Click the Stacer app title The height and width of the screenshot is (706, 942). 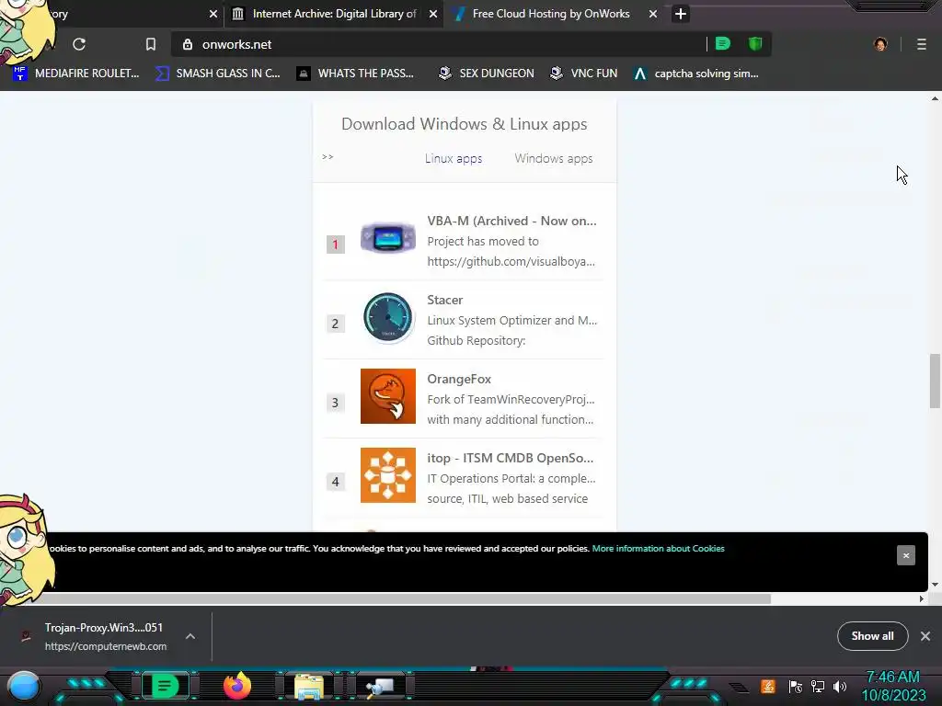point(444,300)
